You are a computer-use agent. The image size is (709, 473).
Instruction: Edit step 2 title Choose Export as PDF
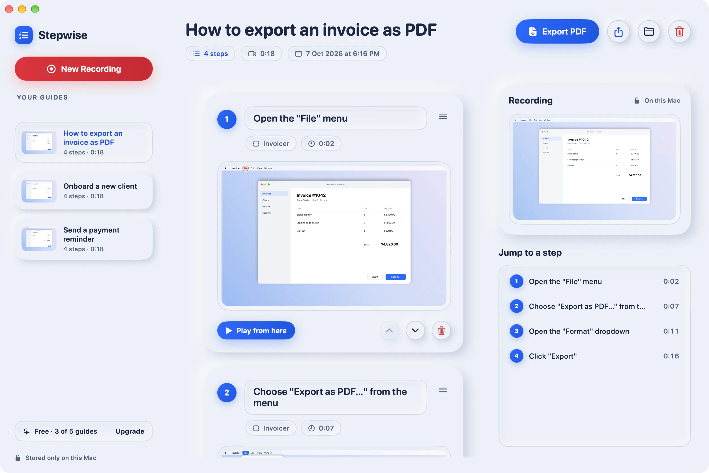[336, 397]
